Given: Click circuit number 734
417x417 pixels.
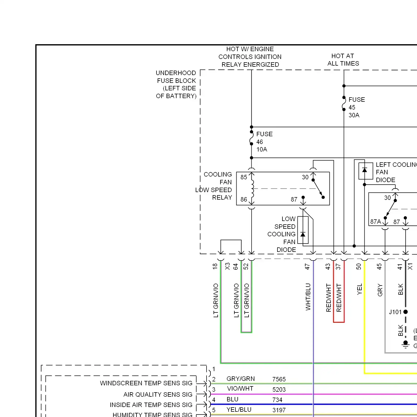Looking at the screenshot, I should coord(277,400).
